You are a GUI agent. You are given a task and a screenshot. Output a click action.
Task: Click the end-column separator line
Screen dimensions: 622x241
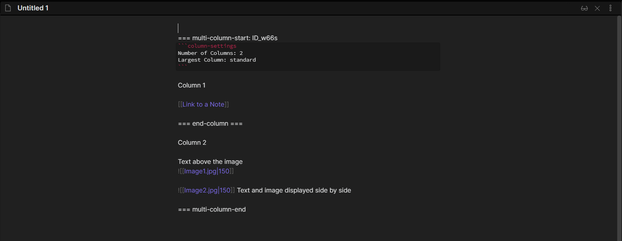210,123
